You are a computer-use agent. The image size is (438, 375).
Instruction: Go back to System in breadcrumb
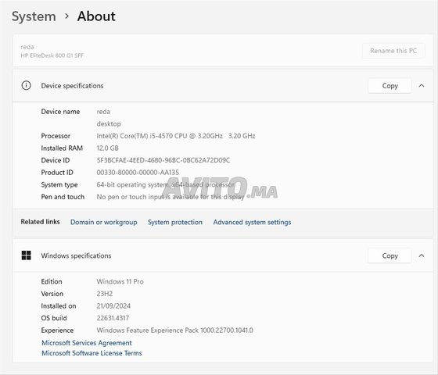click(34, 16)
